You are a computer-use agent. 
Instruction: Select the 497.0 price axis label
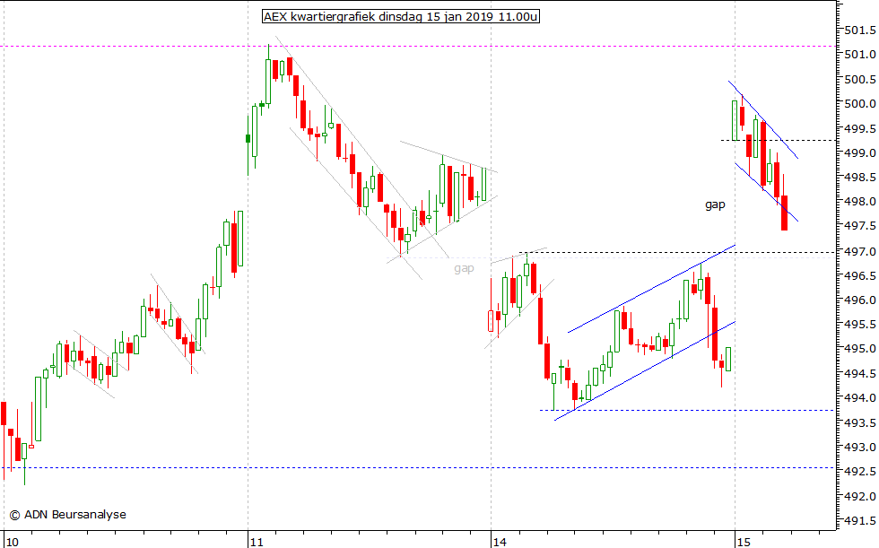click(860, 251)
